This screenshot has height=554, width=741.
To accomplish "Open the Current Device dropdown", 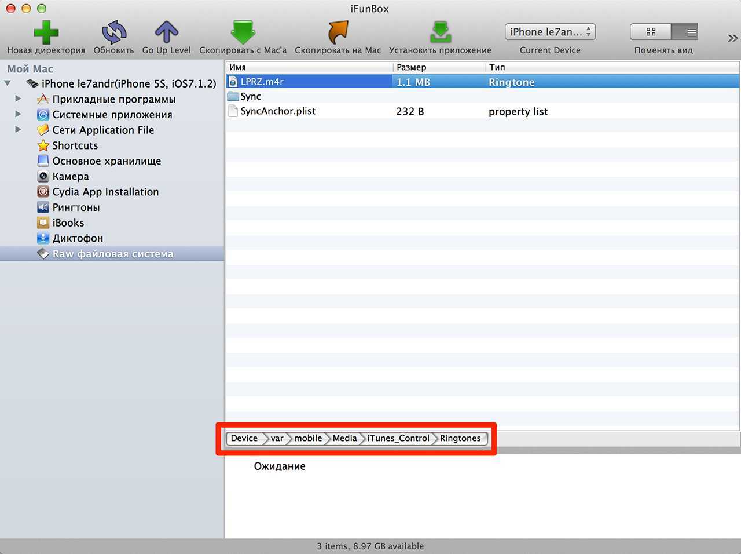I will 550,32.
